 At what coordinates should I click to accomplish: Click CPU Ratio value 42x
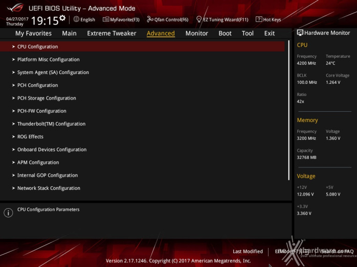pos(300,102)
